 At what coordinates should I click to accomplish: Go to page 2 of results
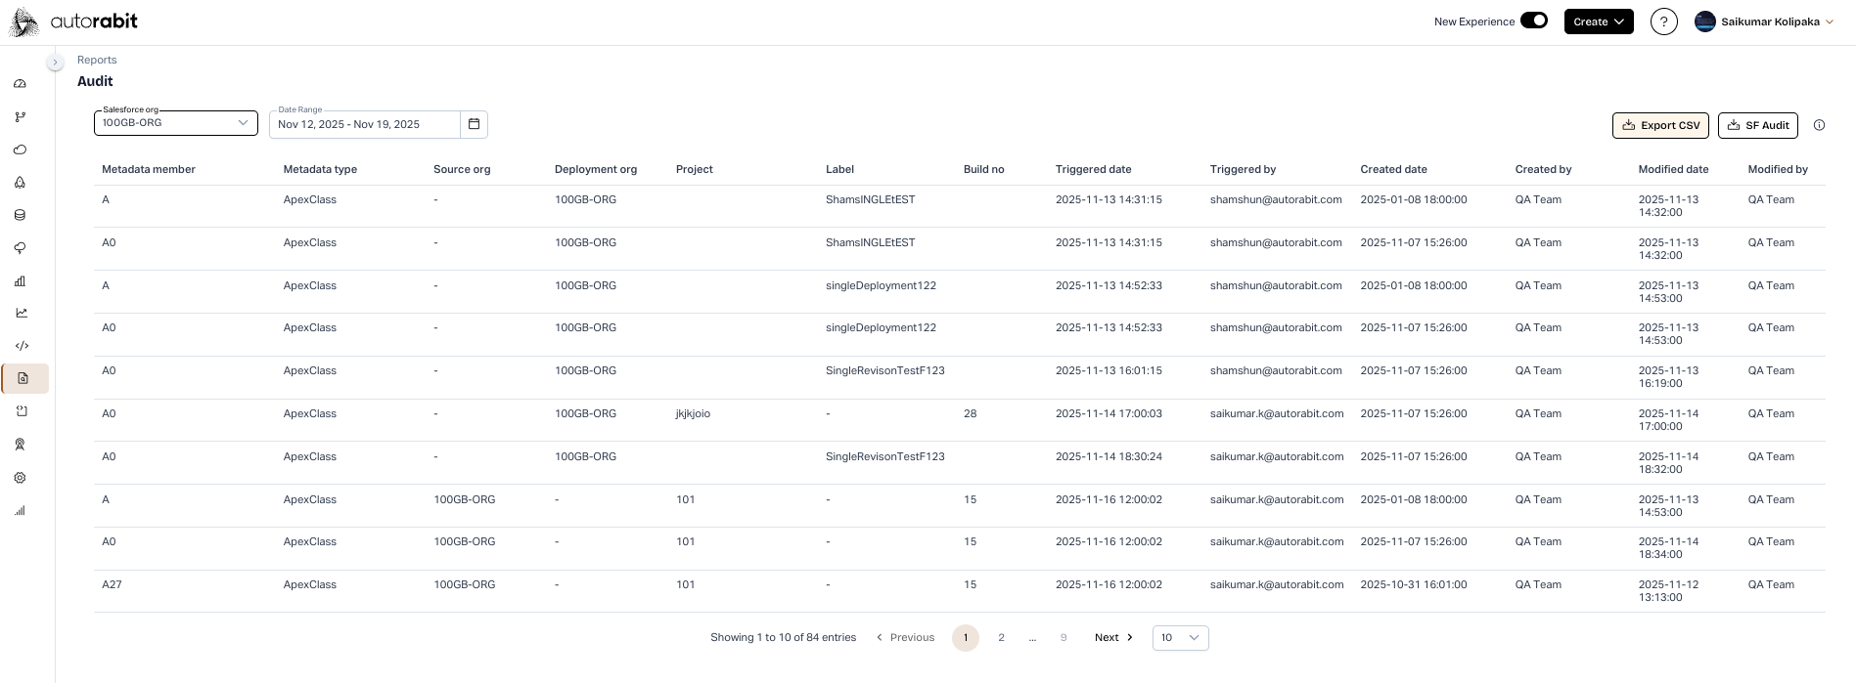tap(1001, 638)
